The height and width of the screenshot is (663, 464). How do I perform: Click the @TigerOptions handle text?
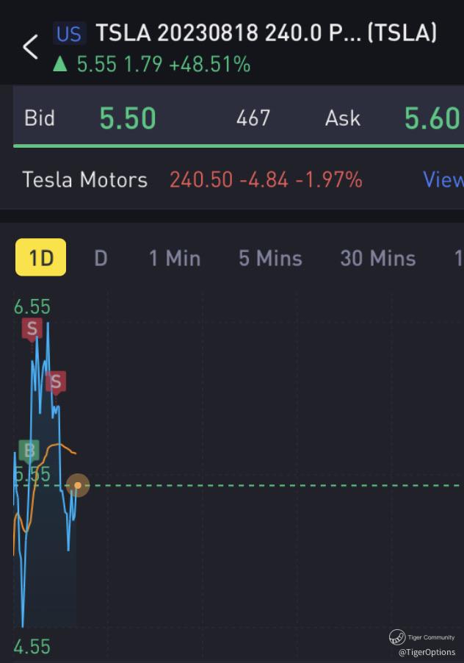pos(427,652)
